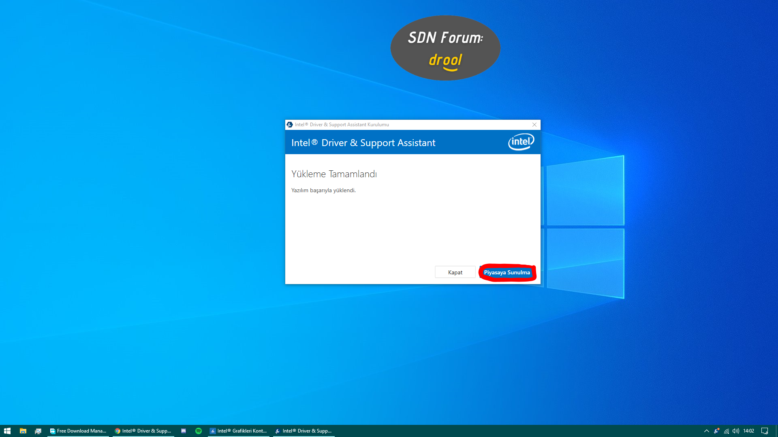The width and height of the screenshot is (778, 437).
Task: Close the Intel setup dialog window
Action: click(534, 125)
